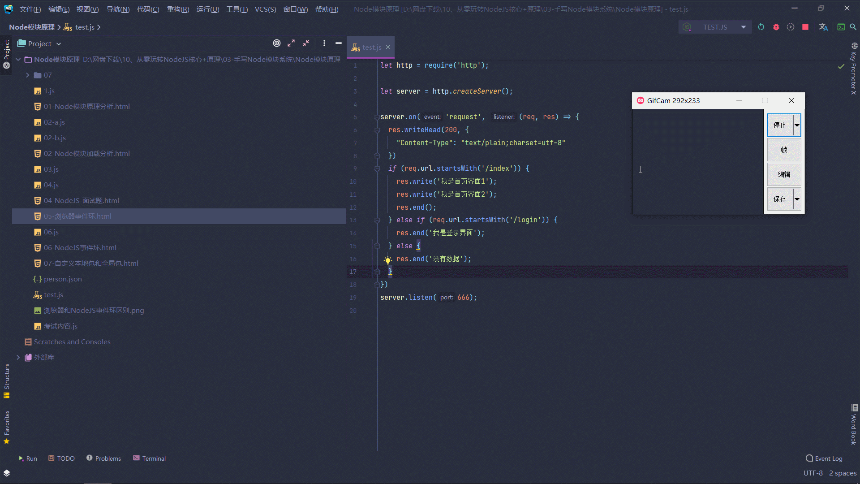
Task: Click the 停止 button in GifCam
Action: coord(780,125)
